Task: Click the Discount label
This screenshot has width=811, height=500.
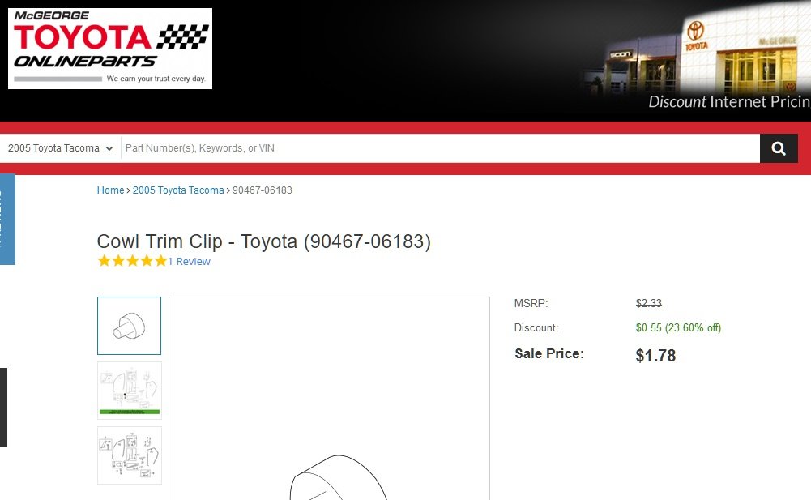Action: (x=536, y=327)
